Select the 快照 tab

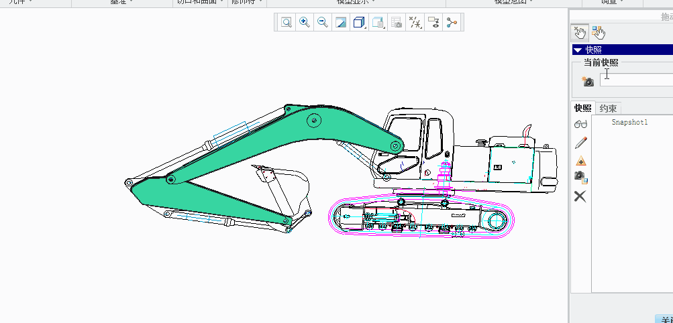pyautogui.click(x=582, y=109)
